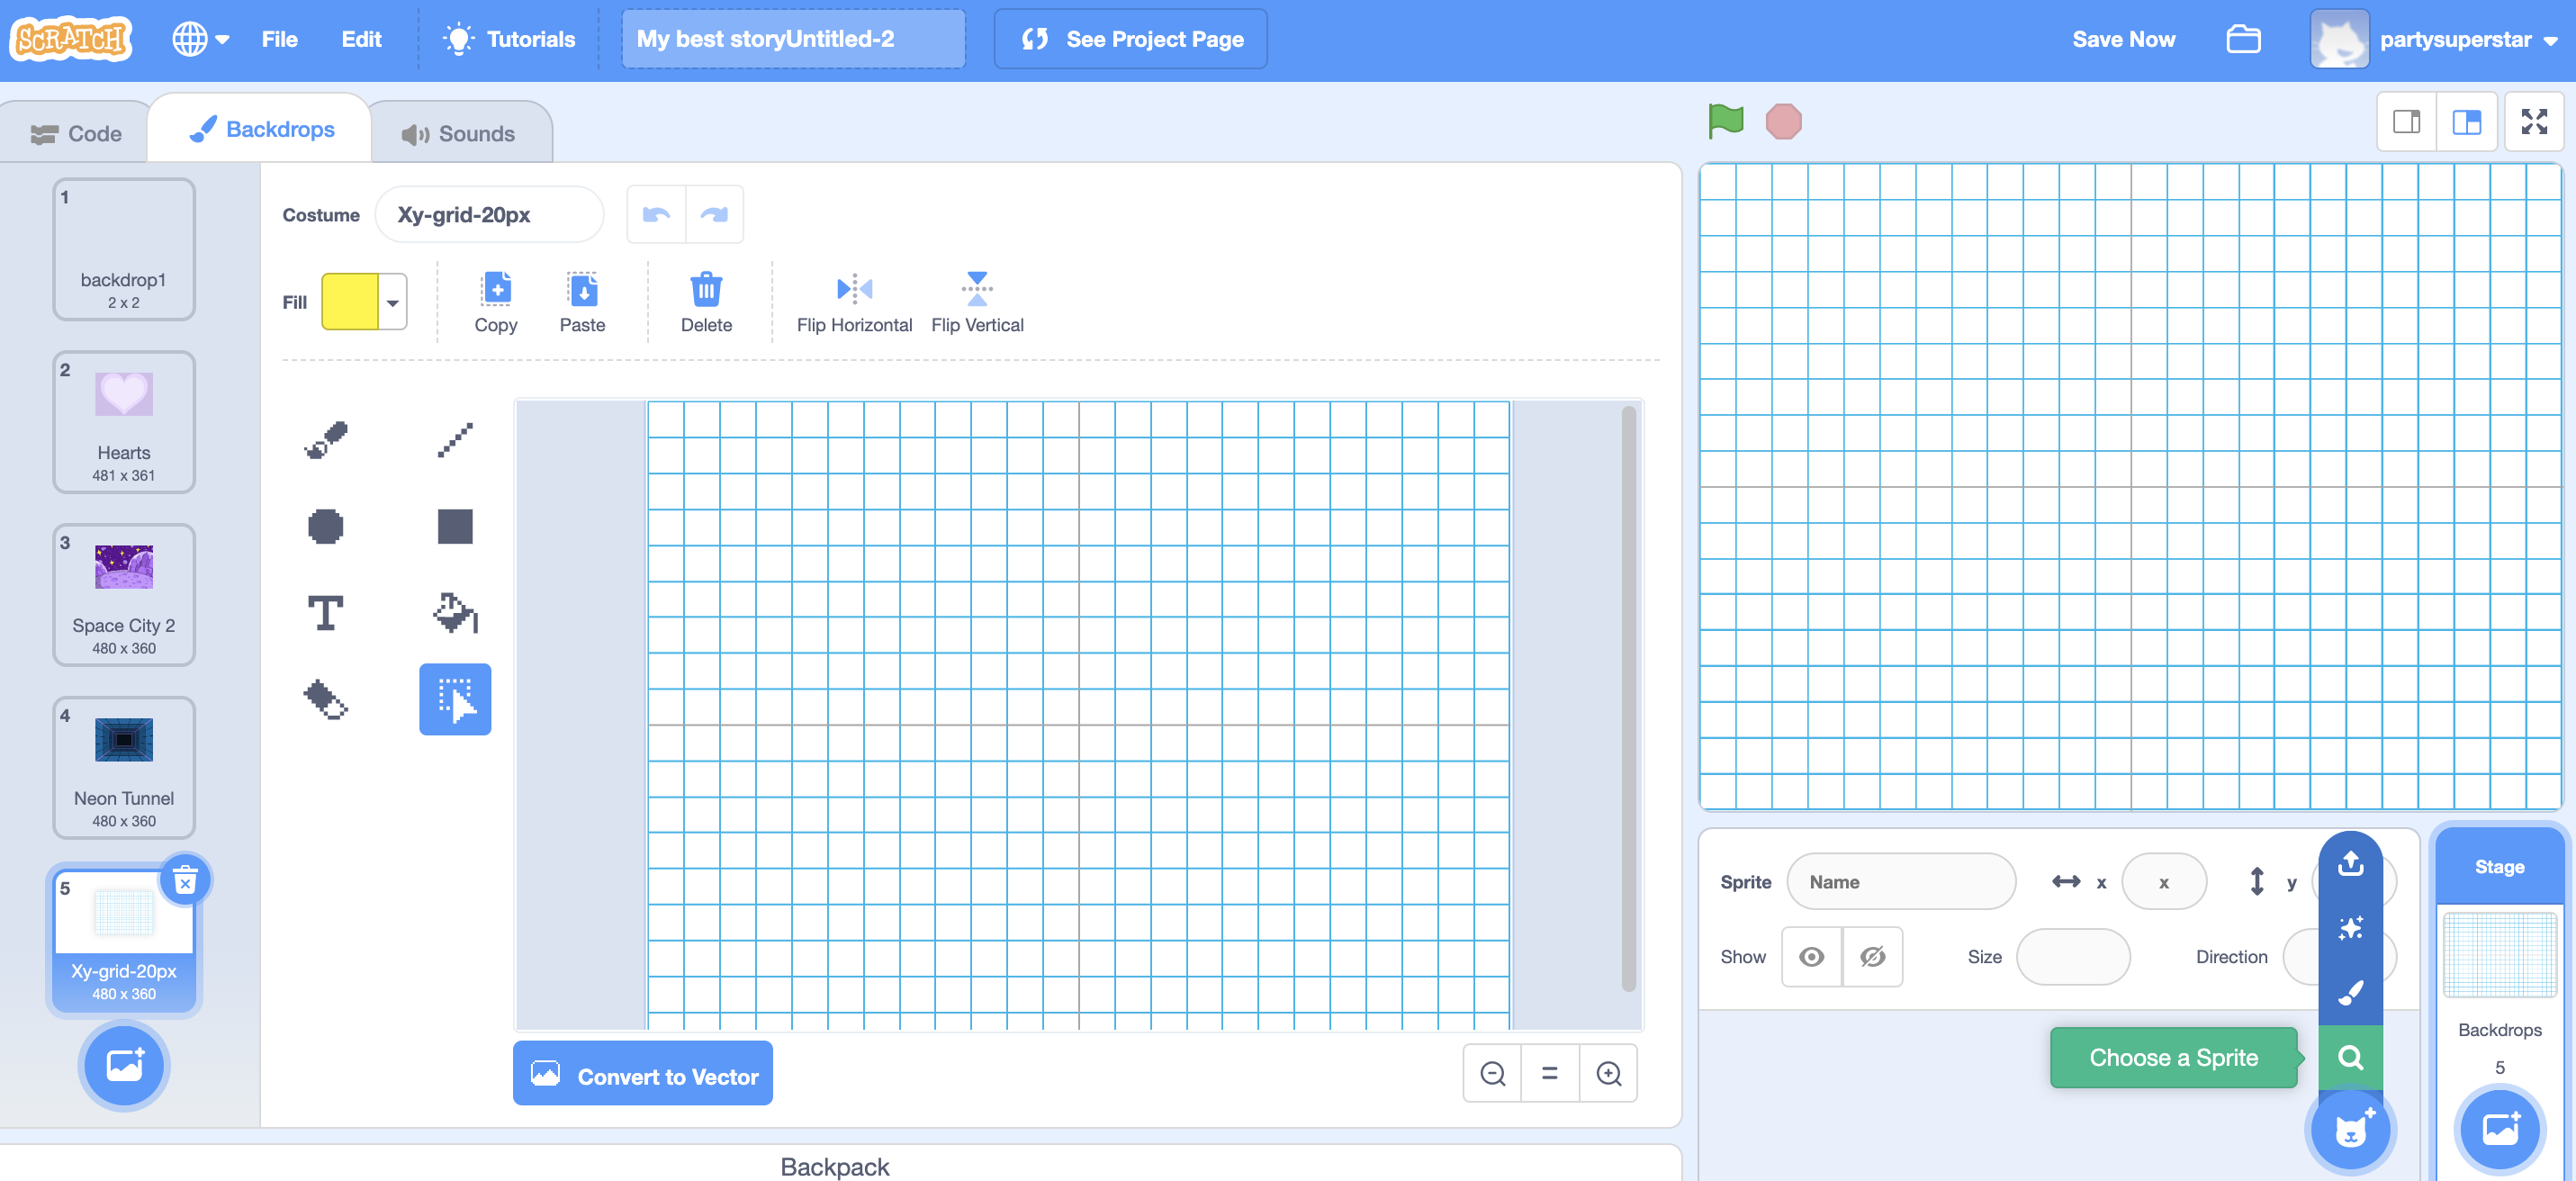The width and height of the screenshot is (2576, 1181).
Task: Click the green flag to run
Action: 1726,122
